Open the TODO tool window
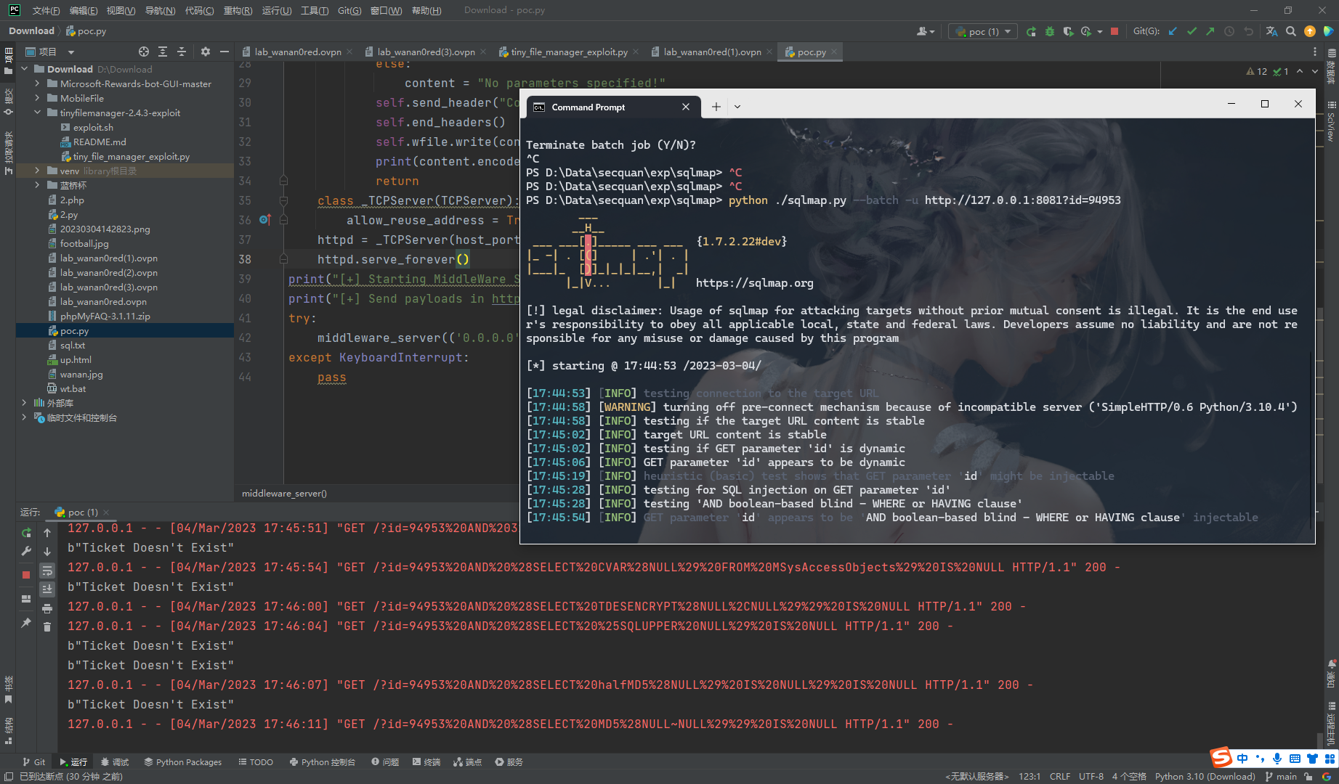The width and height of the screenshot is (1339, 784). [x=256, y=762]
